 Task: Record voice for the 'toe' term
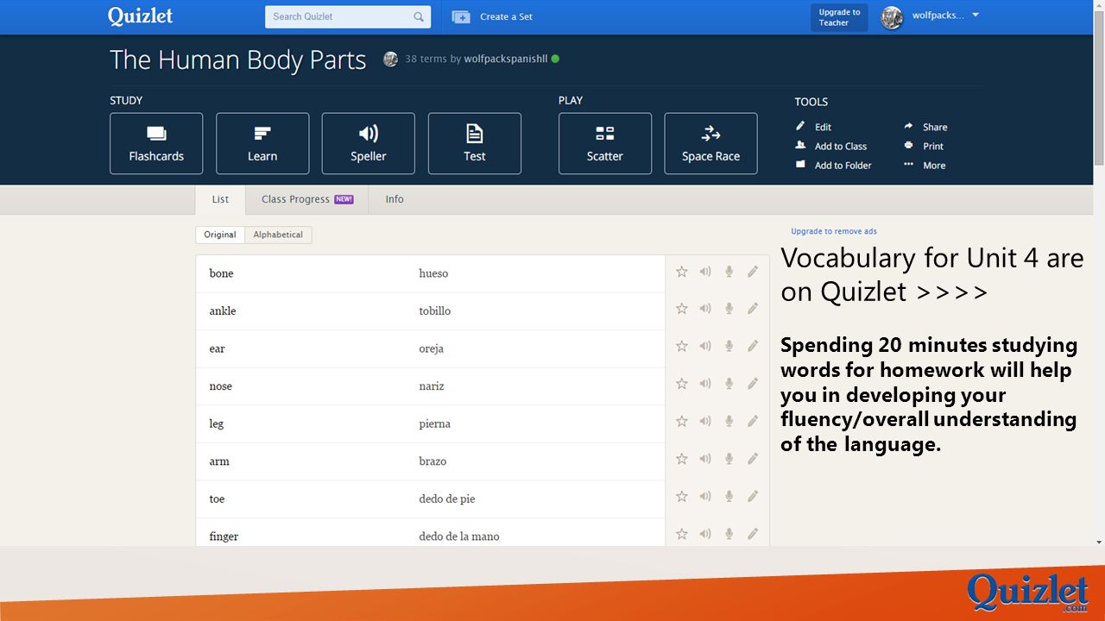tap(729, 497)
